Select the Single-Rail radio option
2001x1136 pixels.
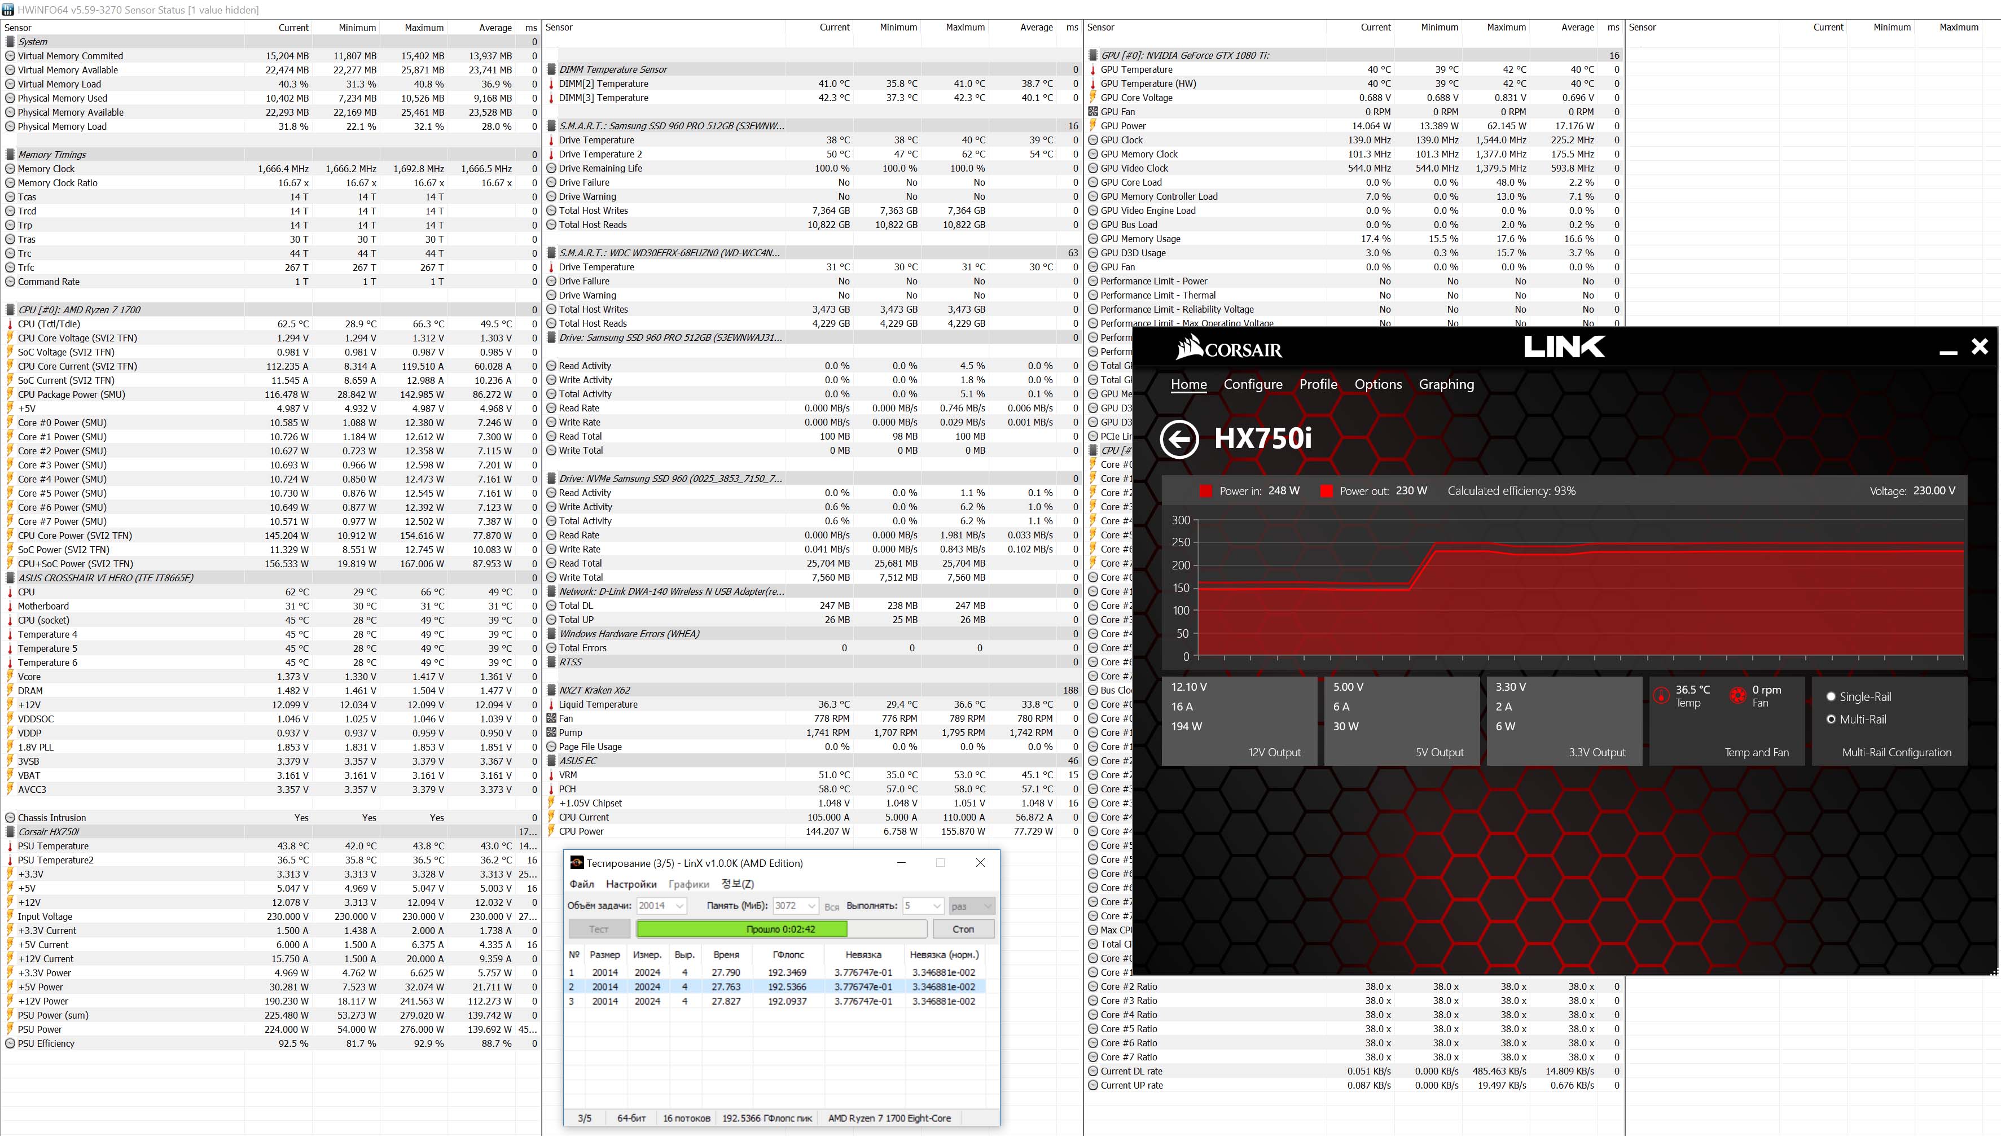(x=1831, y=697)
